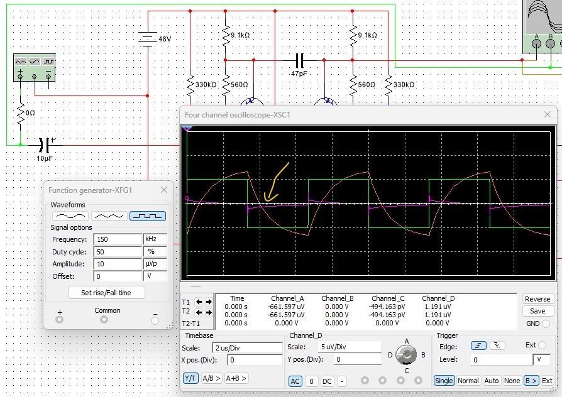The height and width of the screenshot is (397, 562).
Task: Click the oscilloscope instrument on schematic
Action: [543, 26]
